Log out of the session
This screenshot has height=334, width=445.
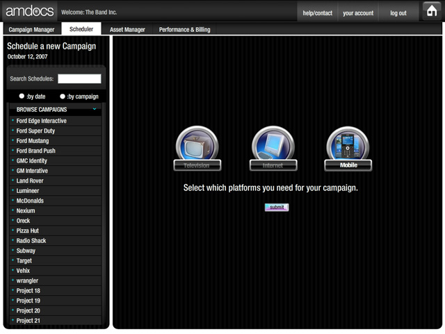coord(398,13)
